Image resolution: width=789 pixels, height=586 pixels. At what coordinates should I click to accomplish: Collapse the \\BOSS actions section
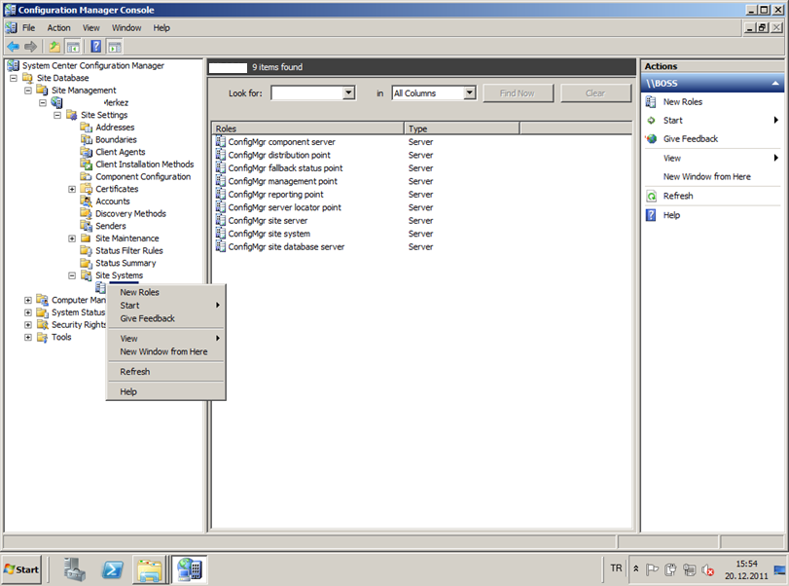[775, 84]
